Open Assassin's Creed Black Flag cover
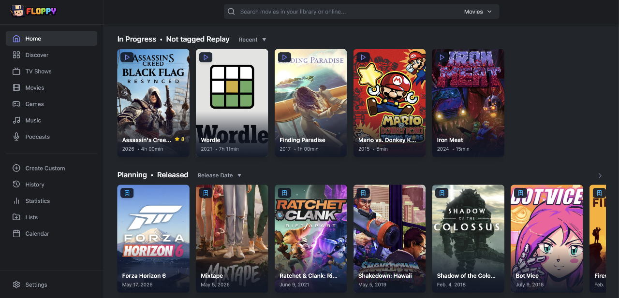The height and width of the screenshot is (298, 619). [x=153, y=103]
